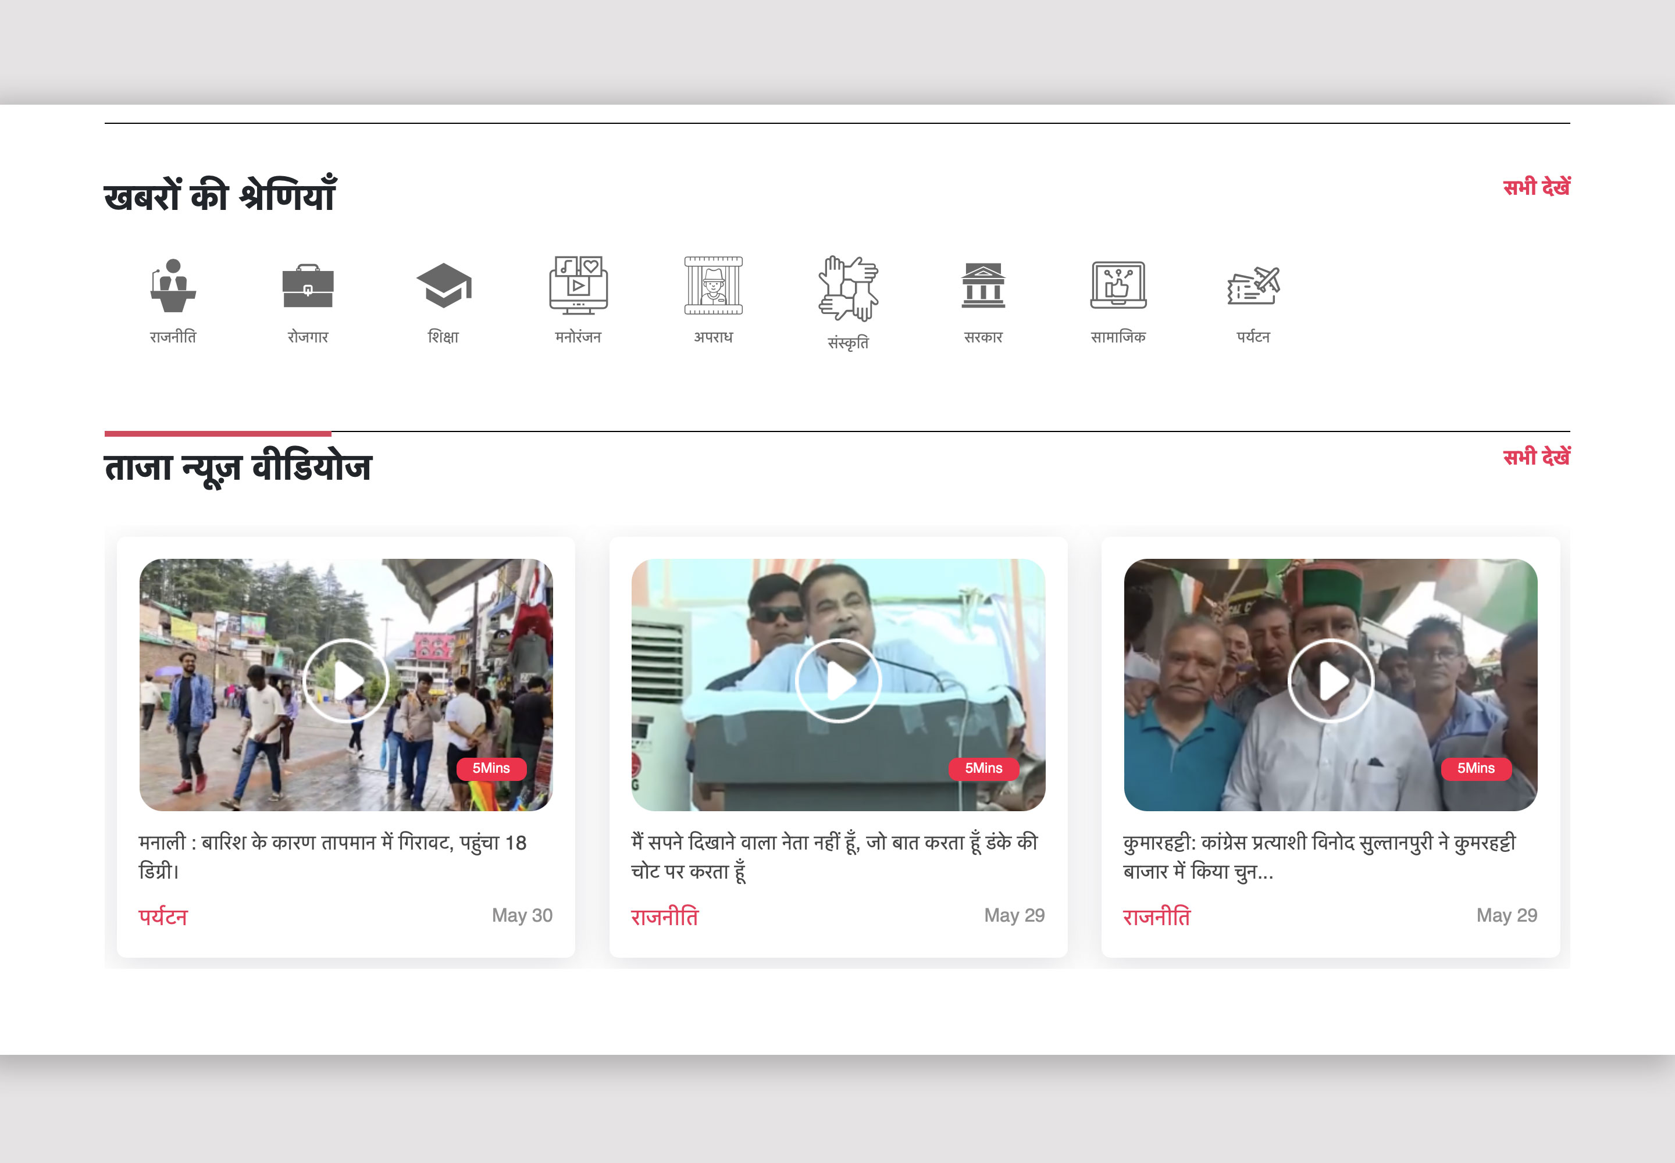Viewport: 1675px width, 1163px height.
Task: Click the 5Mins badge on Manali video
Action: pyautogui.click(x=491, y=769)
